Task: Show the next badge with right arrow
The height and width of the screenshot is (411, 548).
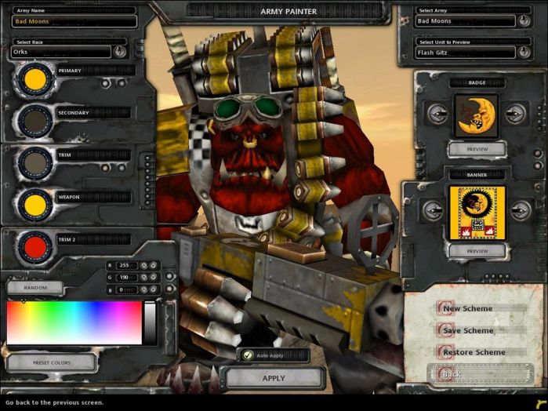Action: 516,114
